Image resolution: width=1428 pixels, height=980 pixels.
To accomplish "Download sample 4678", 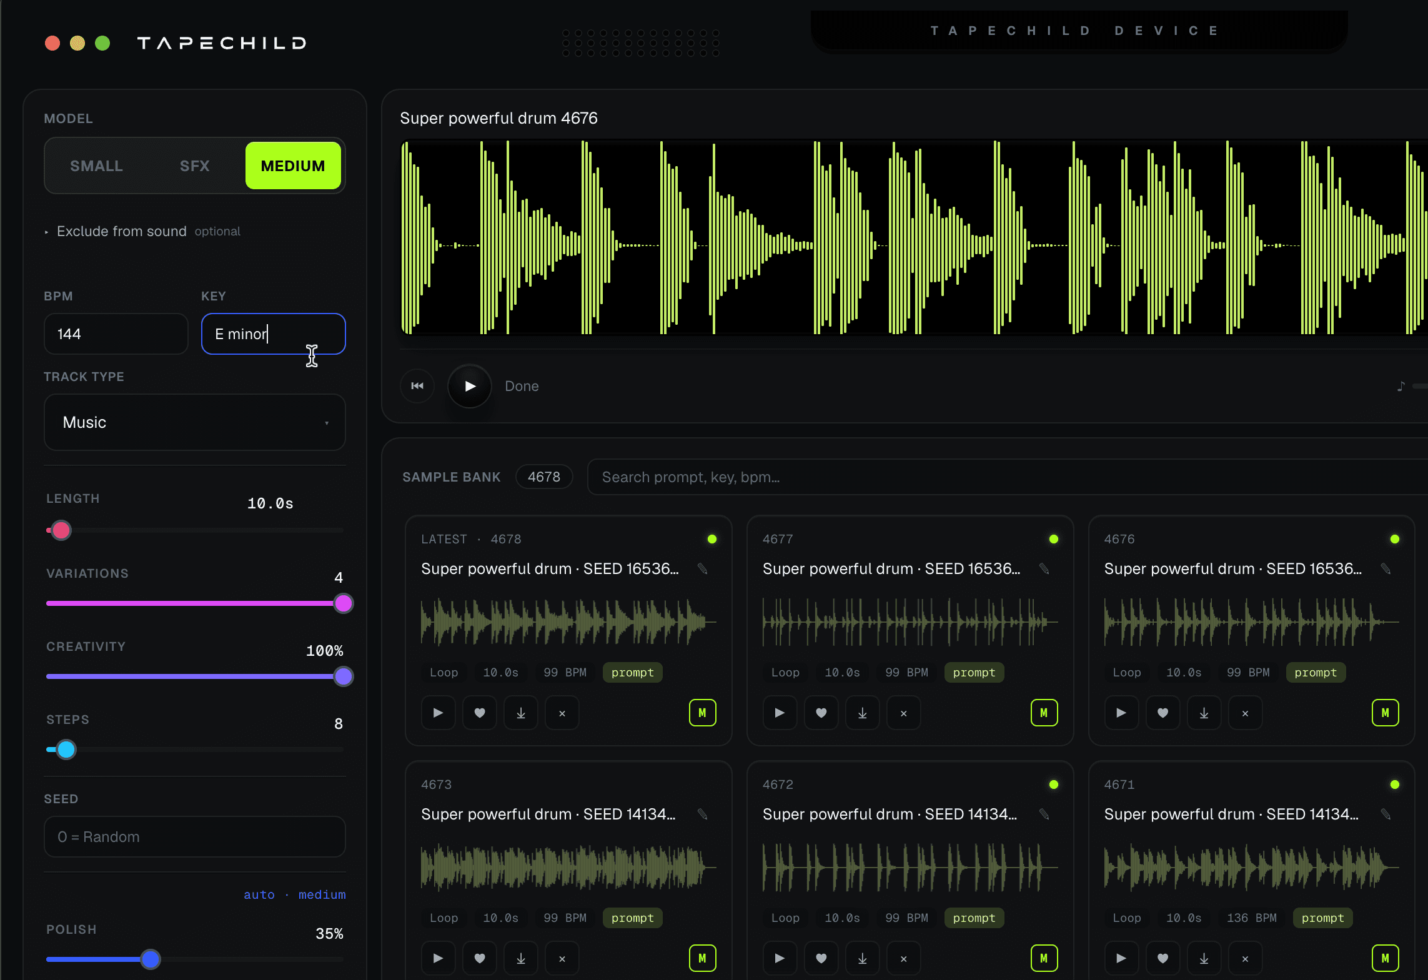I will (x=521, y=713).
